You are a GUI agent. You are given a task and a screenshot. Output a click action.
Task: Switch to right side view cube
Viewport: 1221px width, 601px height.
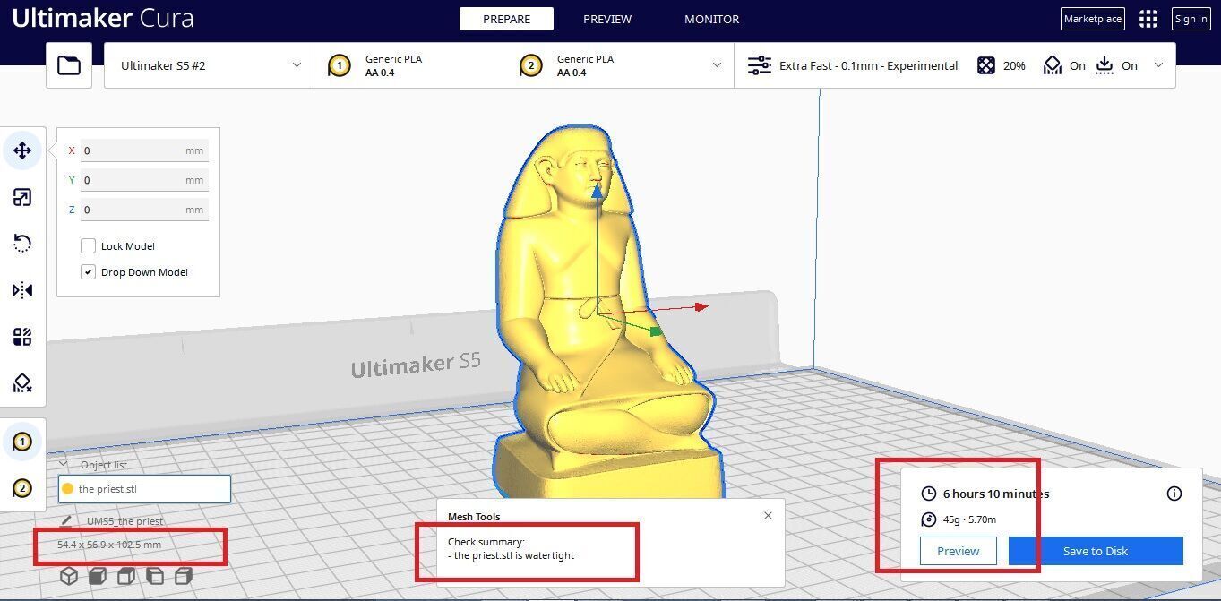click(x=184, y=576)
